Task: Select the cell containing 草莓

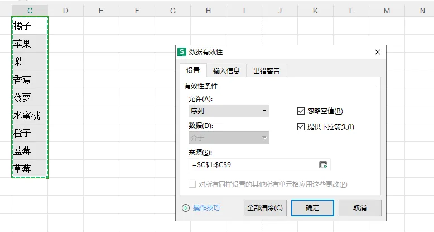Action: pyautogui.click(x=30, y=168)
